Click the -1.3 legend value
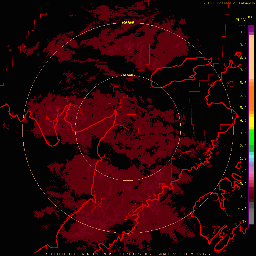This screenshot has height=256, width=256. point(242,209)
